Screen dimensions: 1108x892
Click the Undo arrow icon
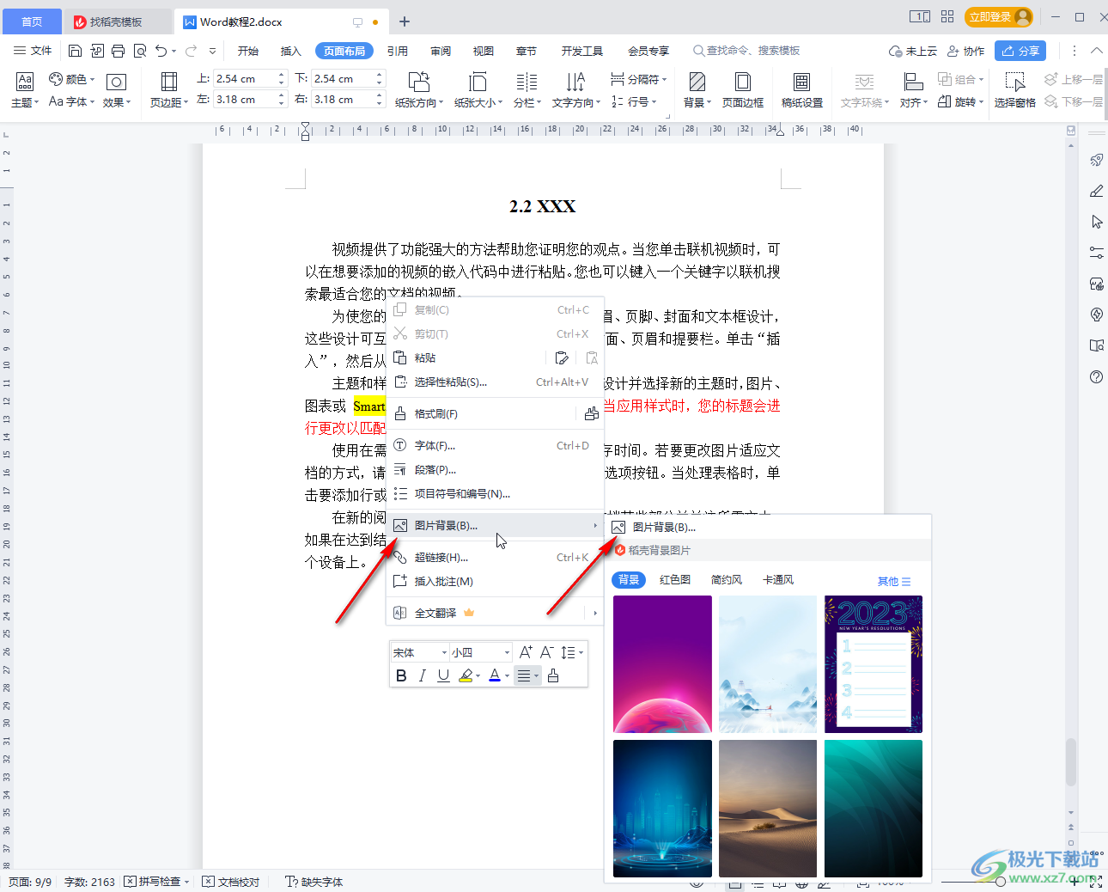pyautogui.click(x=161, y=51)
